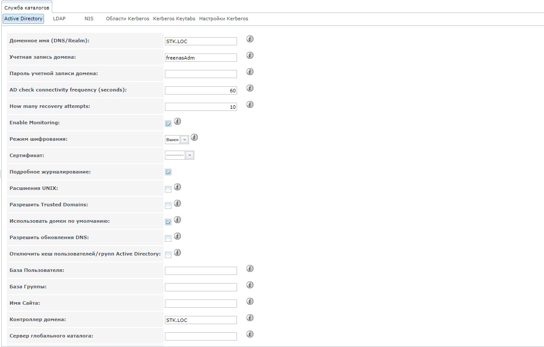Click the How many recovery attempts field

click(201, 107)
